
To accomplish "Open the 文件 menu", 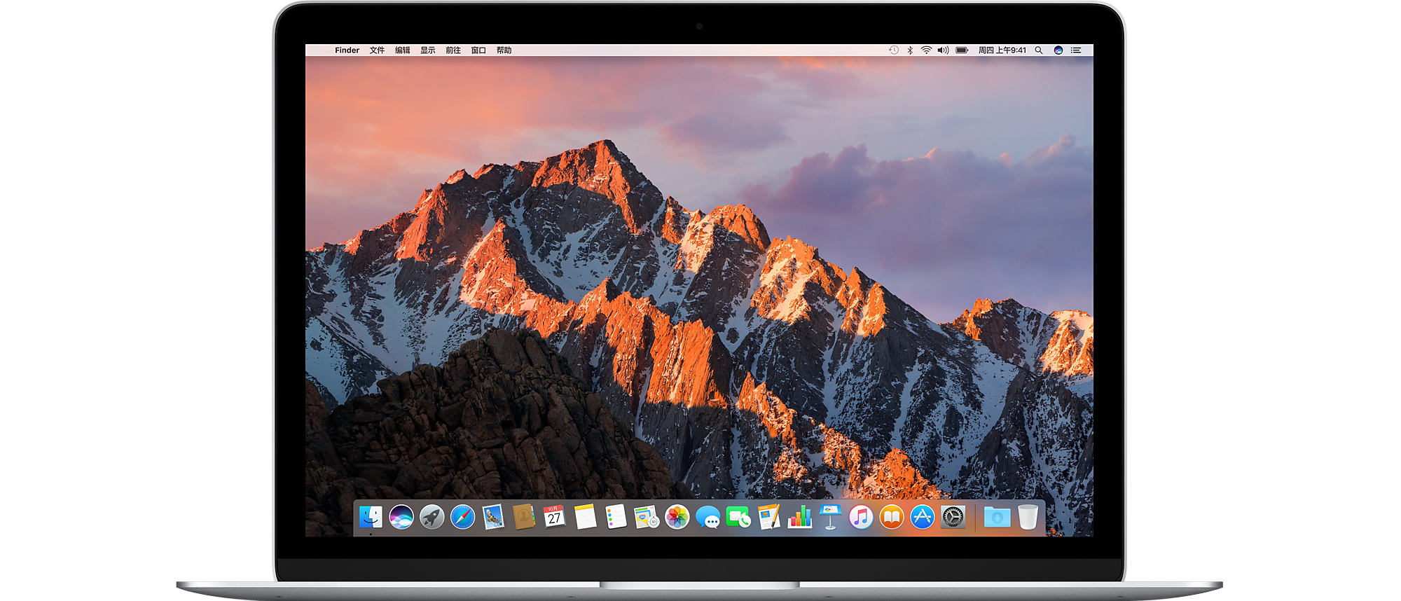I will pos(378,50).
